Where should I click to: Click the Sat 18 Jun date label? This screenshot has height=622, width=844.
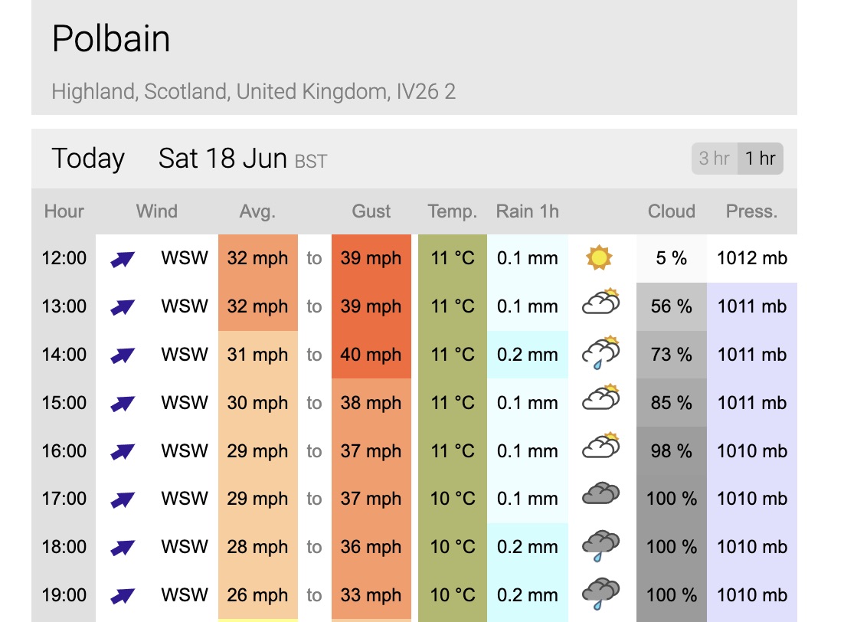click(223, 159)
